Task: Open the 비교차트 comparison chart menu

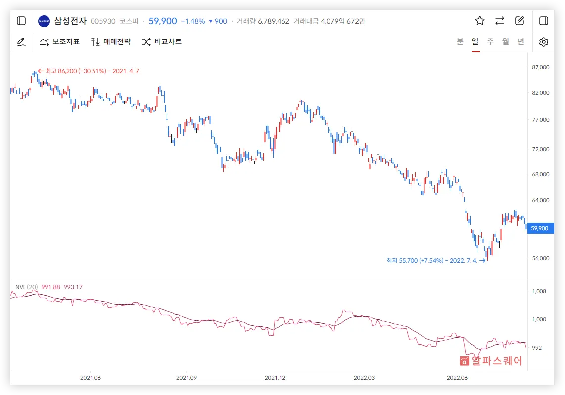Action: (161, 42)
